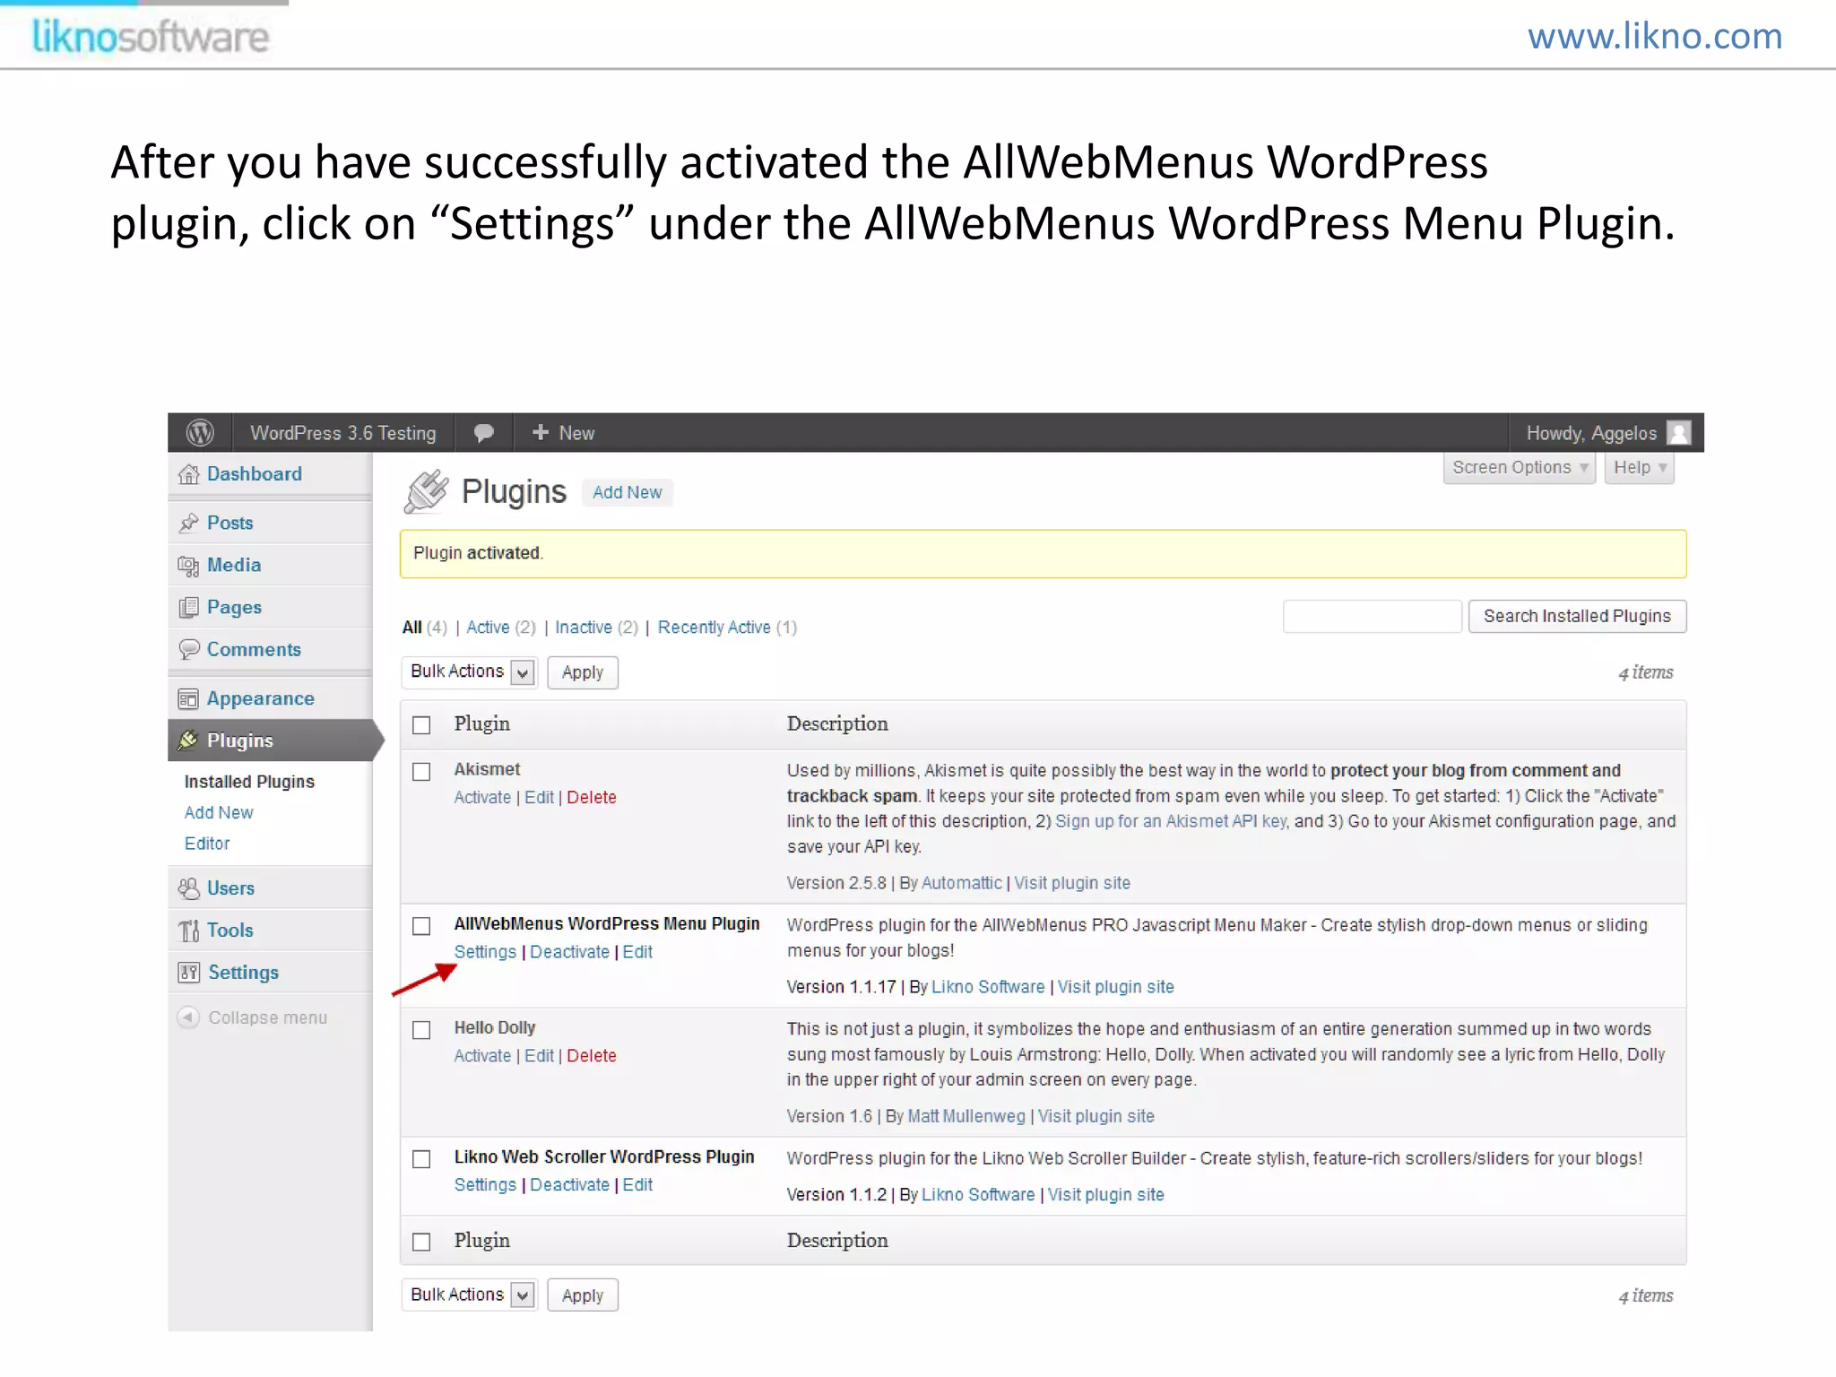Viewport: 1836px width, 1377px height.
Task: Click the Tools icon in sidebar
Action: 188,931
